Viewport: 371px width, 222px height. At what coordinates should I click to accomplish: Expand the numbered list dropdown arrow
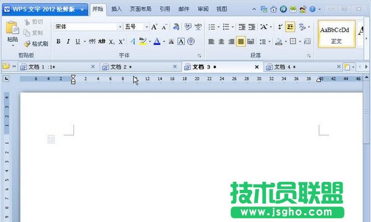233,27
